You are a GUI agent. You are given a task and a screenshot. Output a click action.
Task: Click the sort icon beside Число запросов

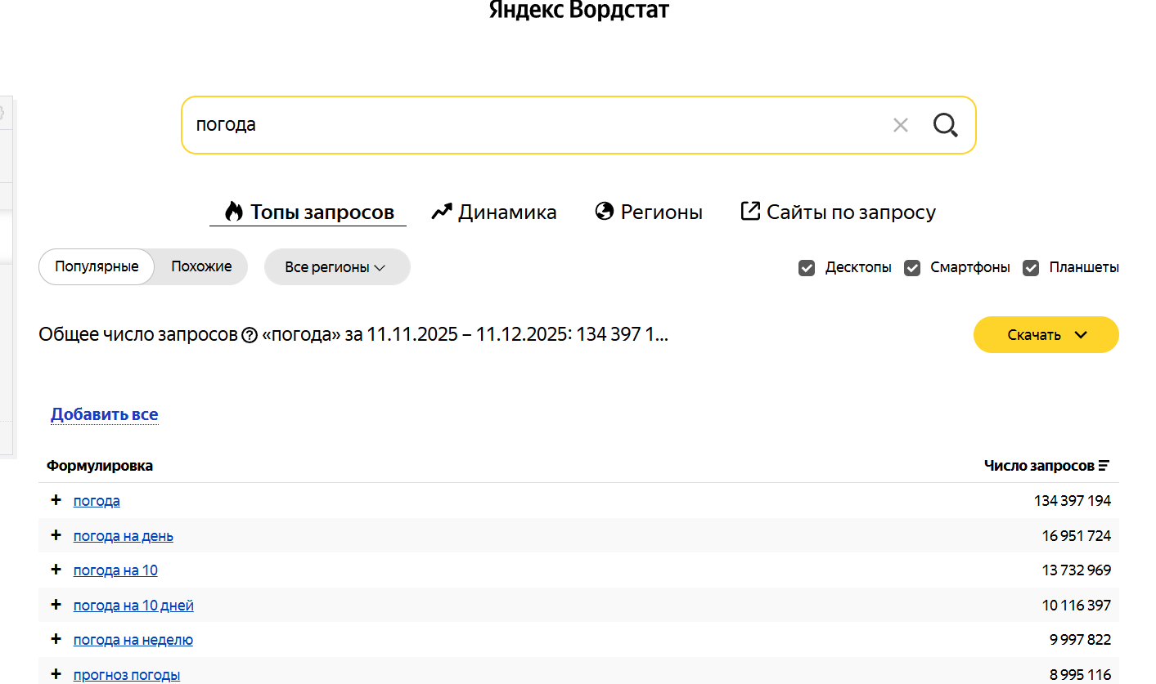coord(1104,466)
